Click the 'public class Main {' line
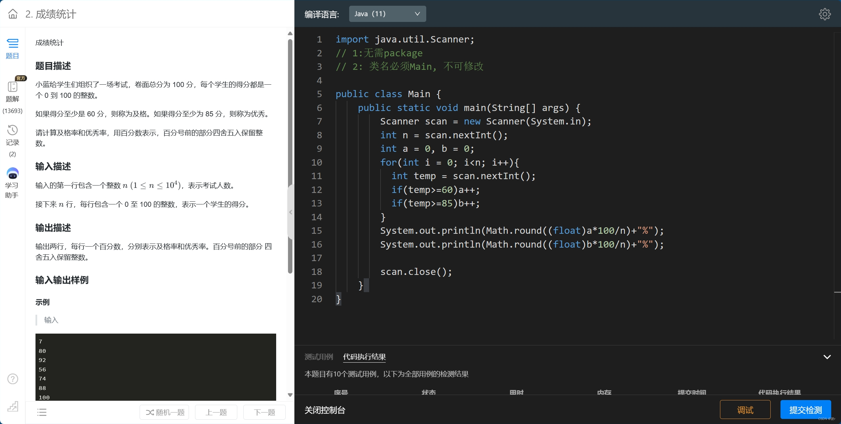This screenshot has width=841, height=424. coord(388,94)
